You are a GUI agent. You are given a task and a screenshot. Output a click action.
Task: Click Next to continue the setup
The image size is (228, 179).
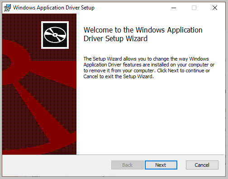point(161,165)
